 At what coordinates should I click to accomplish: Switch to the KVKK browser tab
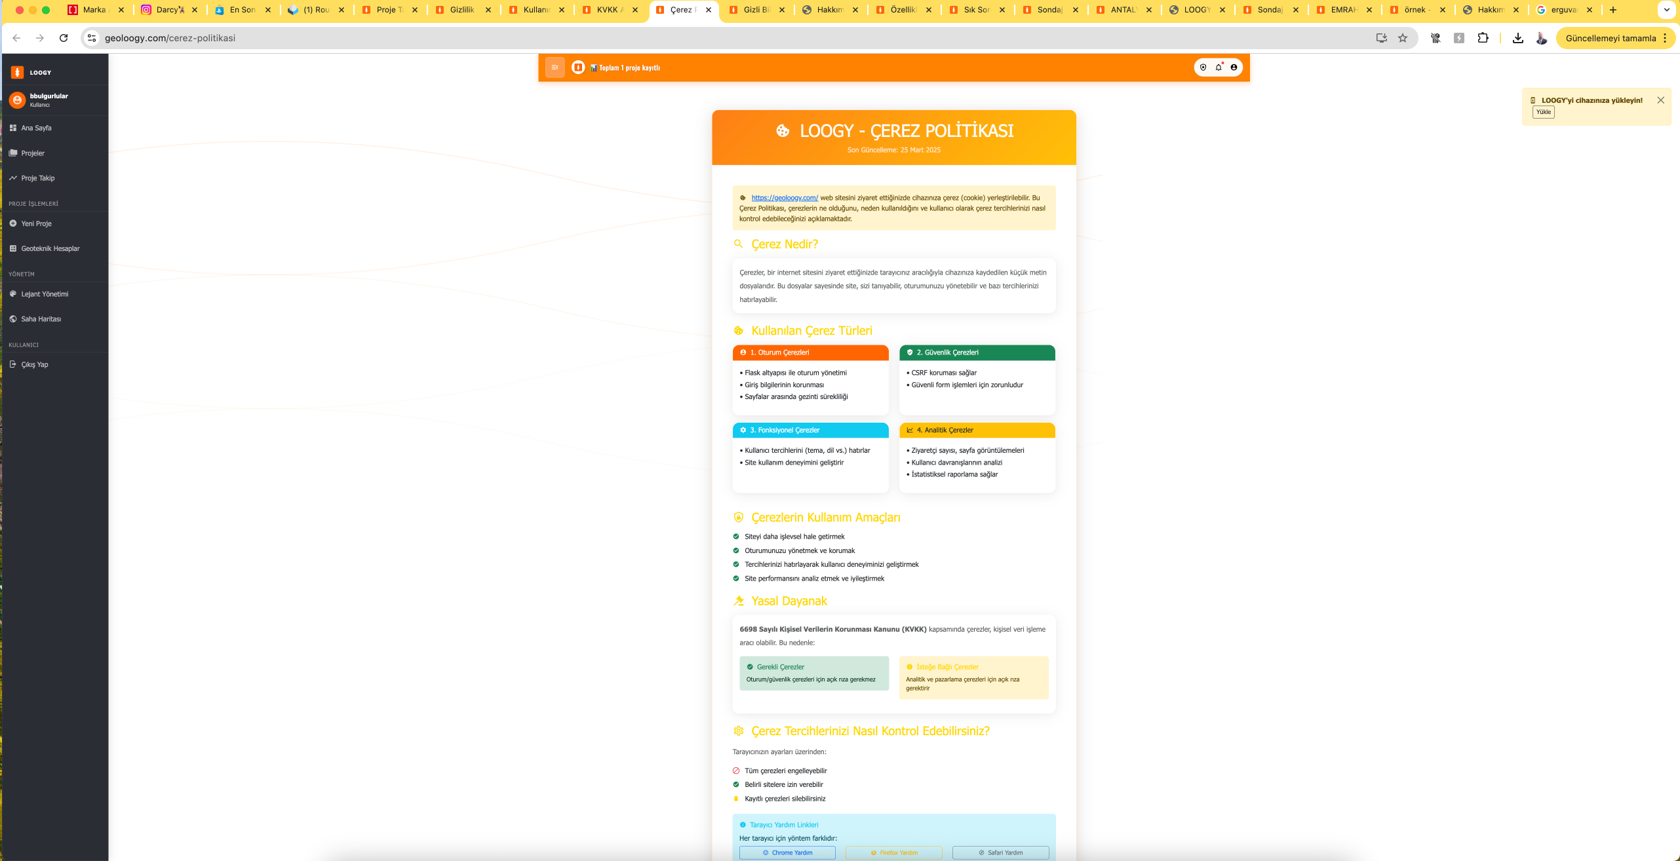(608, 10)
